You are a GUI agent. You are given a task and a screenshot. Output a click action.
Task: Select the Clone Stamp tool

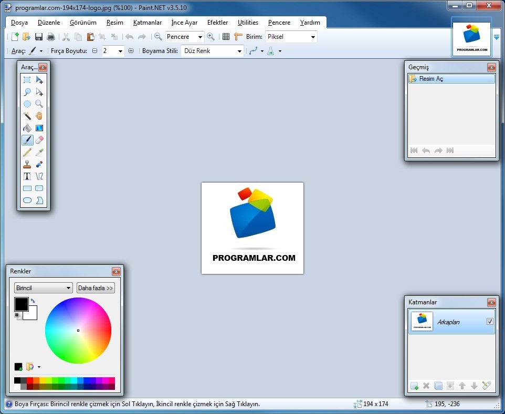pyautogui.click(x=27, y=164)
